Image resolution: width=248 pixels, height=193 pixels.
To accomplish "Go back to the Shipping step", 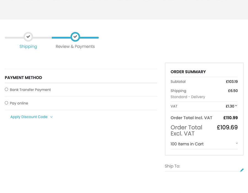I will pyautogui.click(x=28, y=46).
